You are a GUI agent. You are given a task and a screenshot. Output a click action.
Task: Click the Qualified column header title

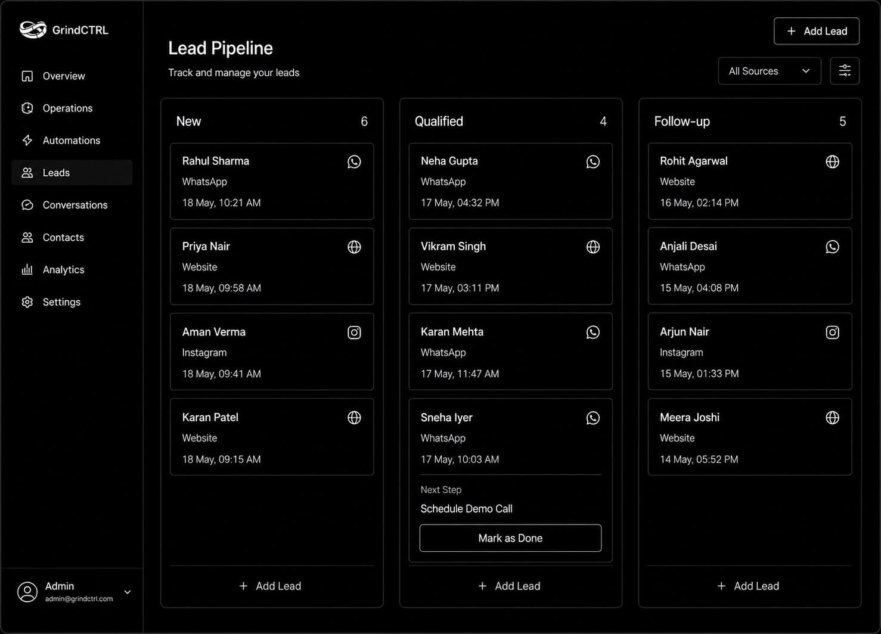(x=439, y=122)
